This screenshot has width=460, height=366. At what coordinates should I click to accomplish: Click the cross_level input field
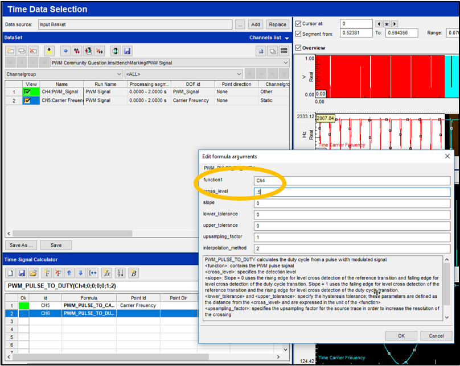[352, 192]
